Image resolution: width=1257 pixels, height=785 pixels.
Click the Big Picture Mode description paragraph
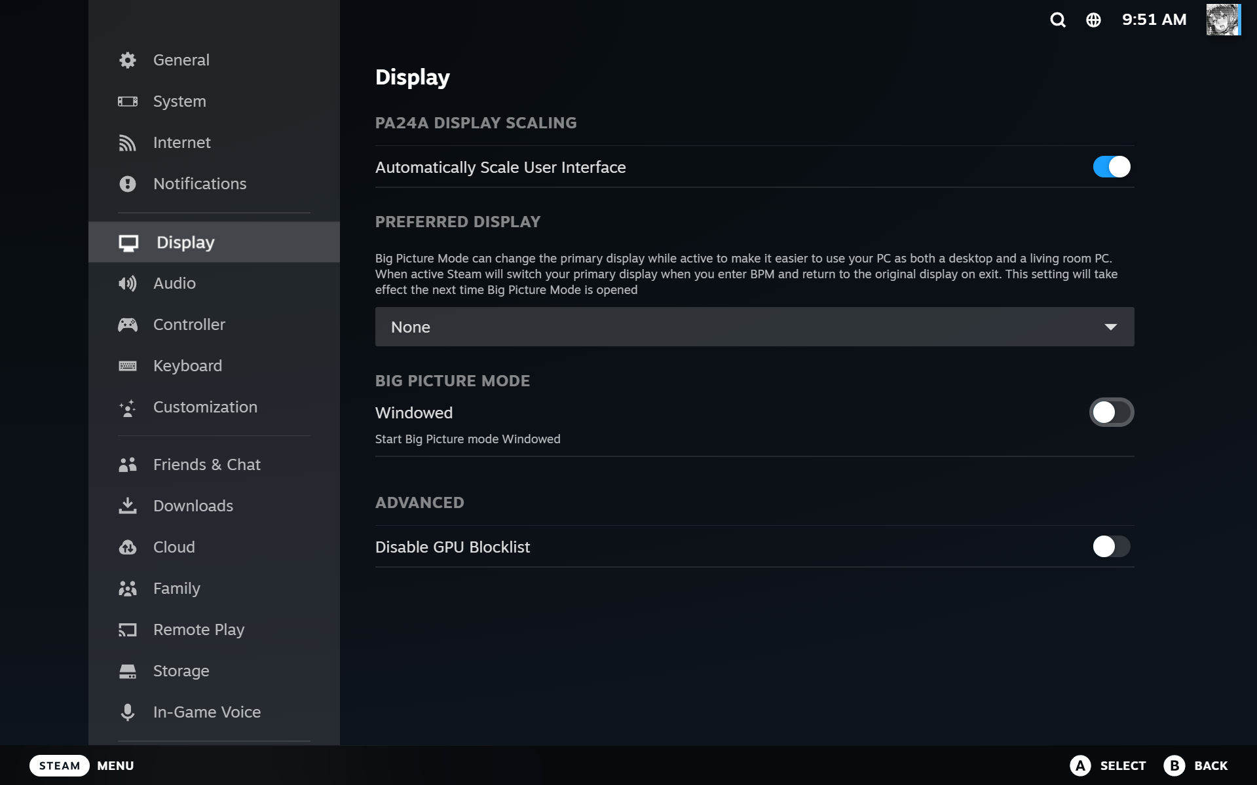(747, 274)
